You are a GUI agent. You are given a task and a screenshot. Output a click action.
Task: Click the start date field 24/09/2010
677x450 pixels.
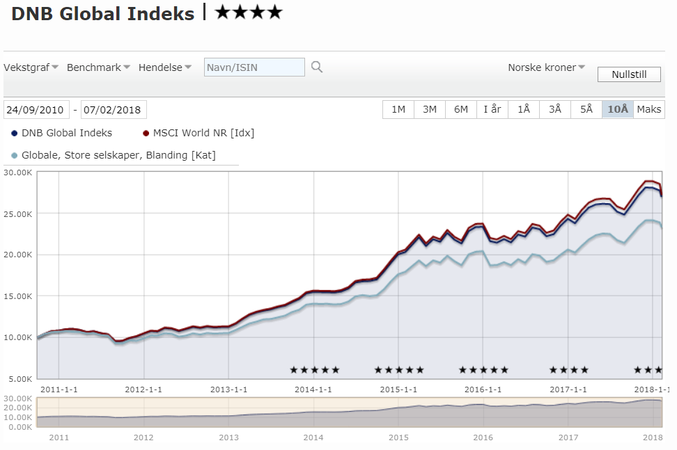pyautogui.click(x=36, y=109)
